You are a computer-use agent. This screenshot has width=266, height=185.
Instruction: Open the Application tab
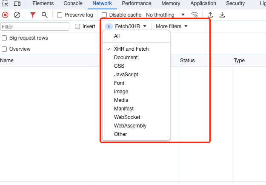coord(203,3)
